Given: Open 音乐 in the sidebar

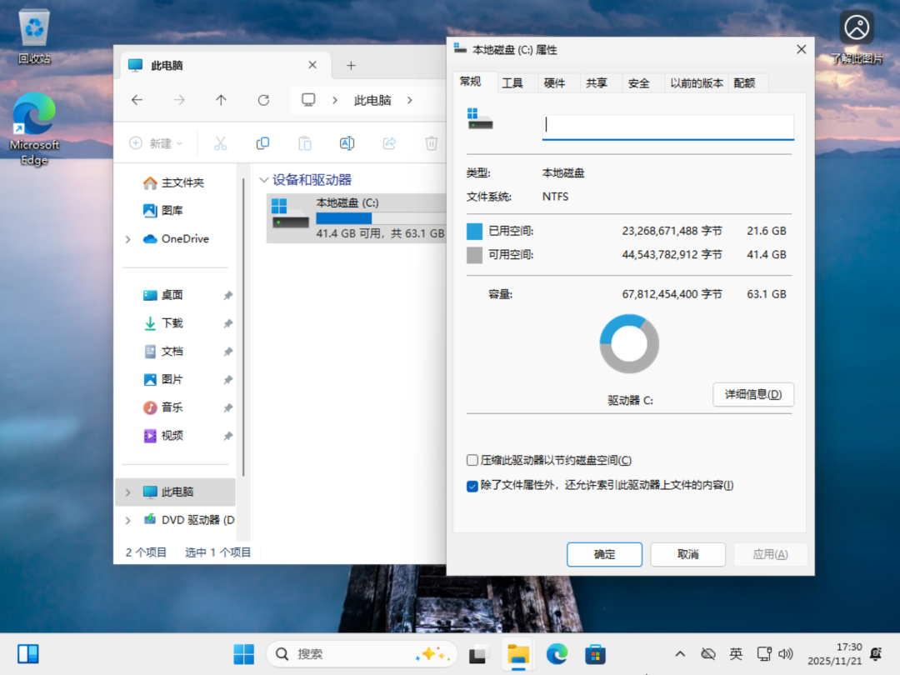Looking at the screenshot, I should point(174,407).
